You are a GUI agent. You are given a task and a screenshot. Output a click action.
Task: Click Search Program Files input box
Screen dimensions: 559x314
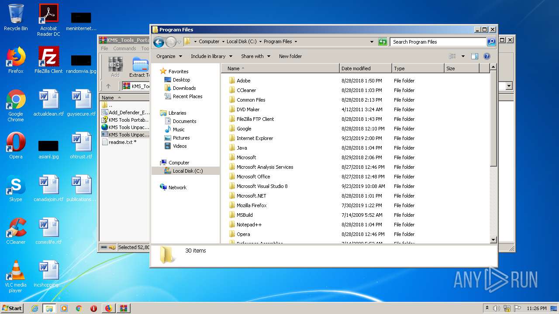(438, 42)
